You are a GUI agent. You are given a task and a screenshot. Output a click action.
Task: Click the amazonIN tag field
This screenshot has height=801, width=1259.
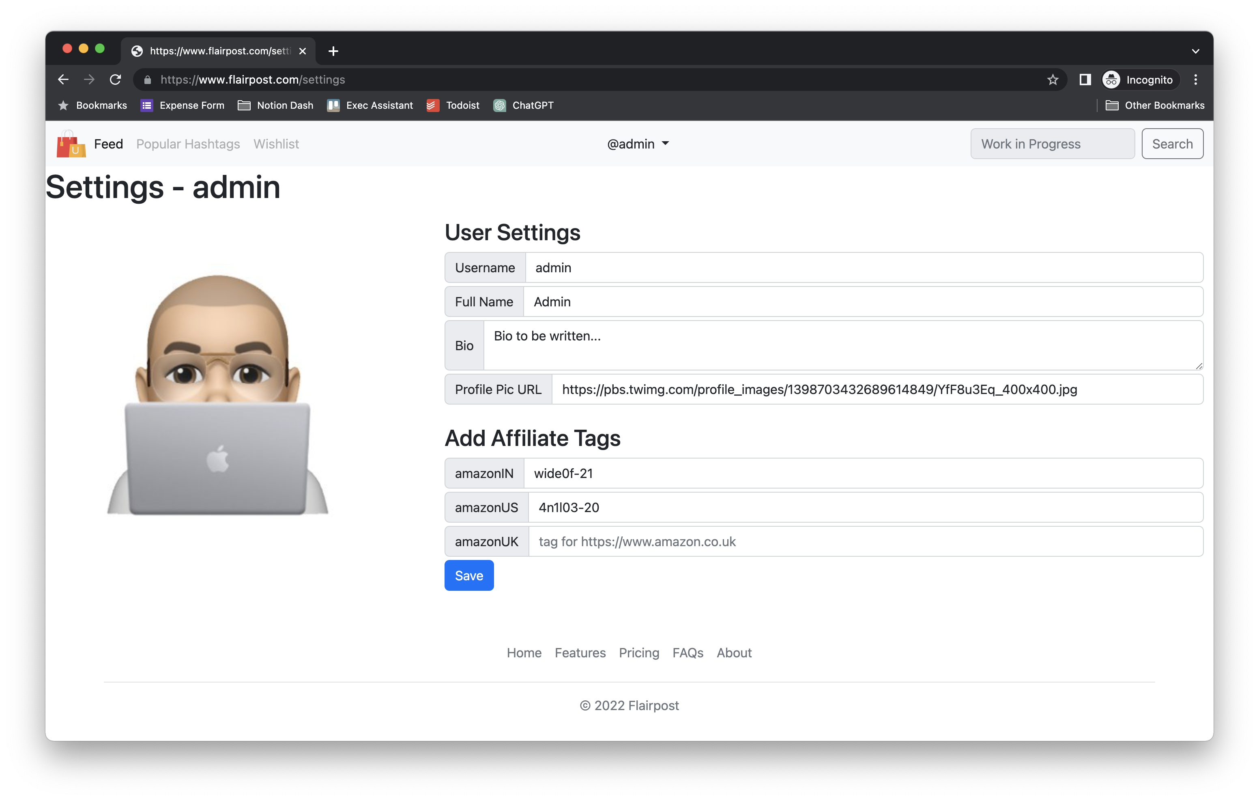click(x=863, y=474)
